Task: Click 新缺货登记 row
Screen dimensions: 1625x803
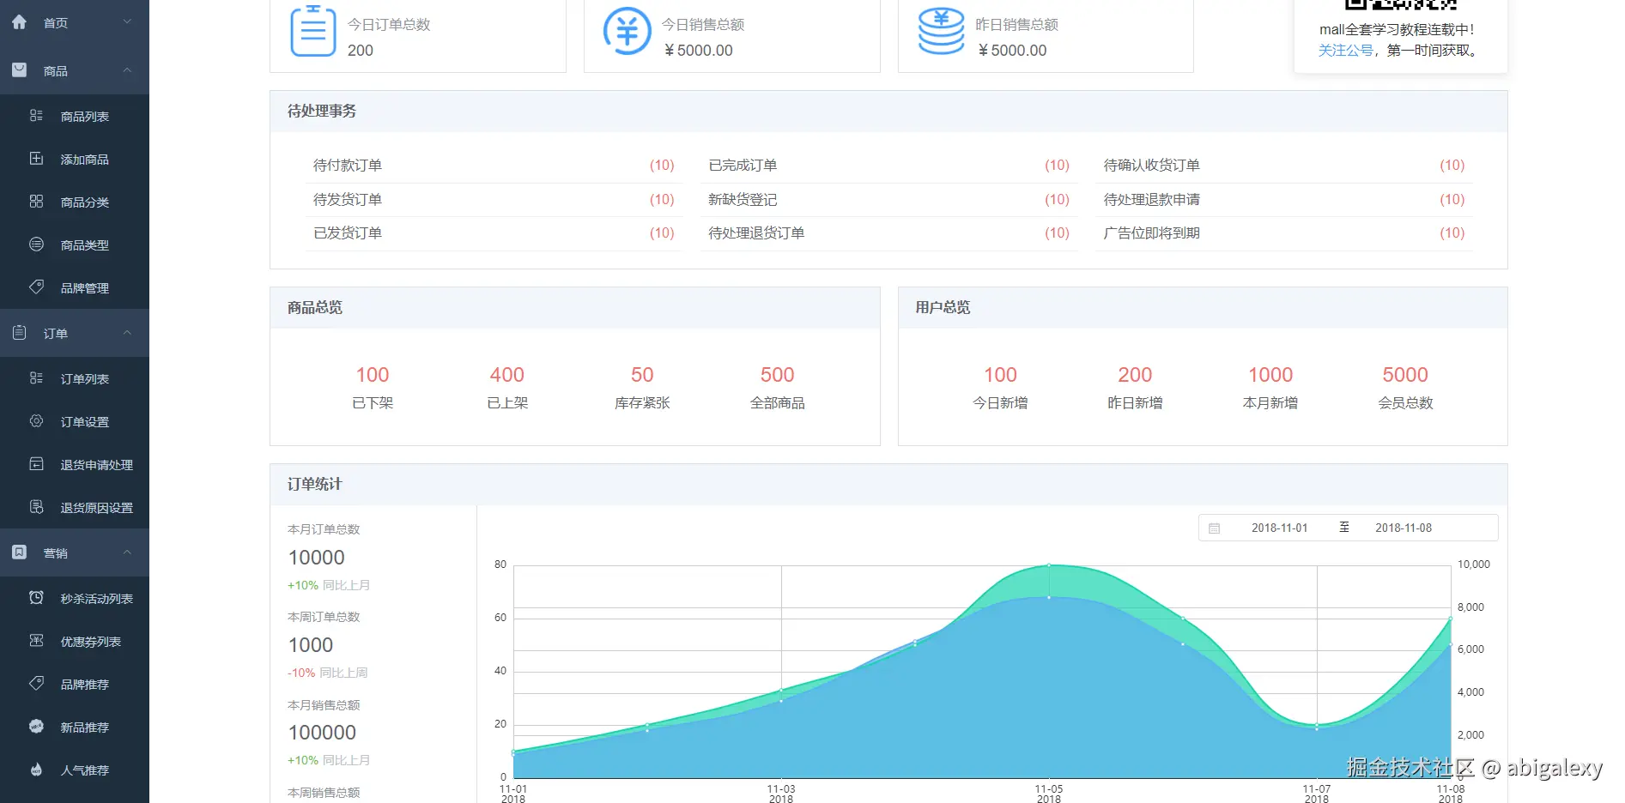Action: (x=888, y=199)
